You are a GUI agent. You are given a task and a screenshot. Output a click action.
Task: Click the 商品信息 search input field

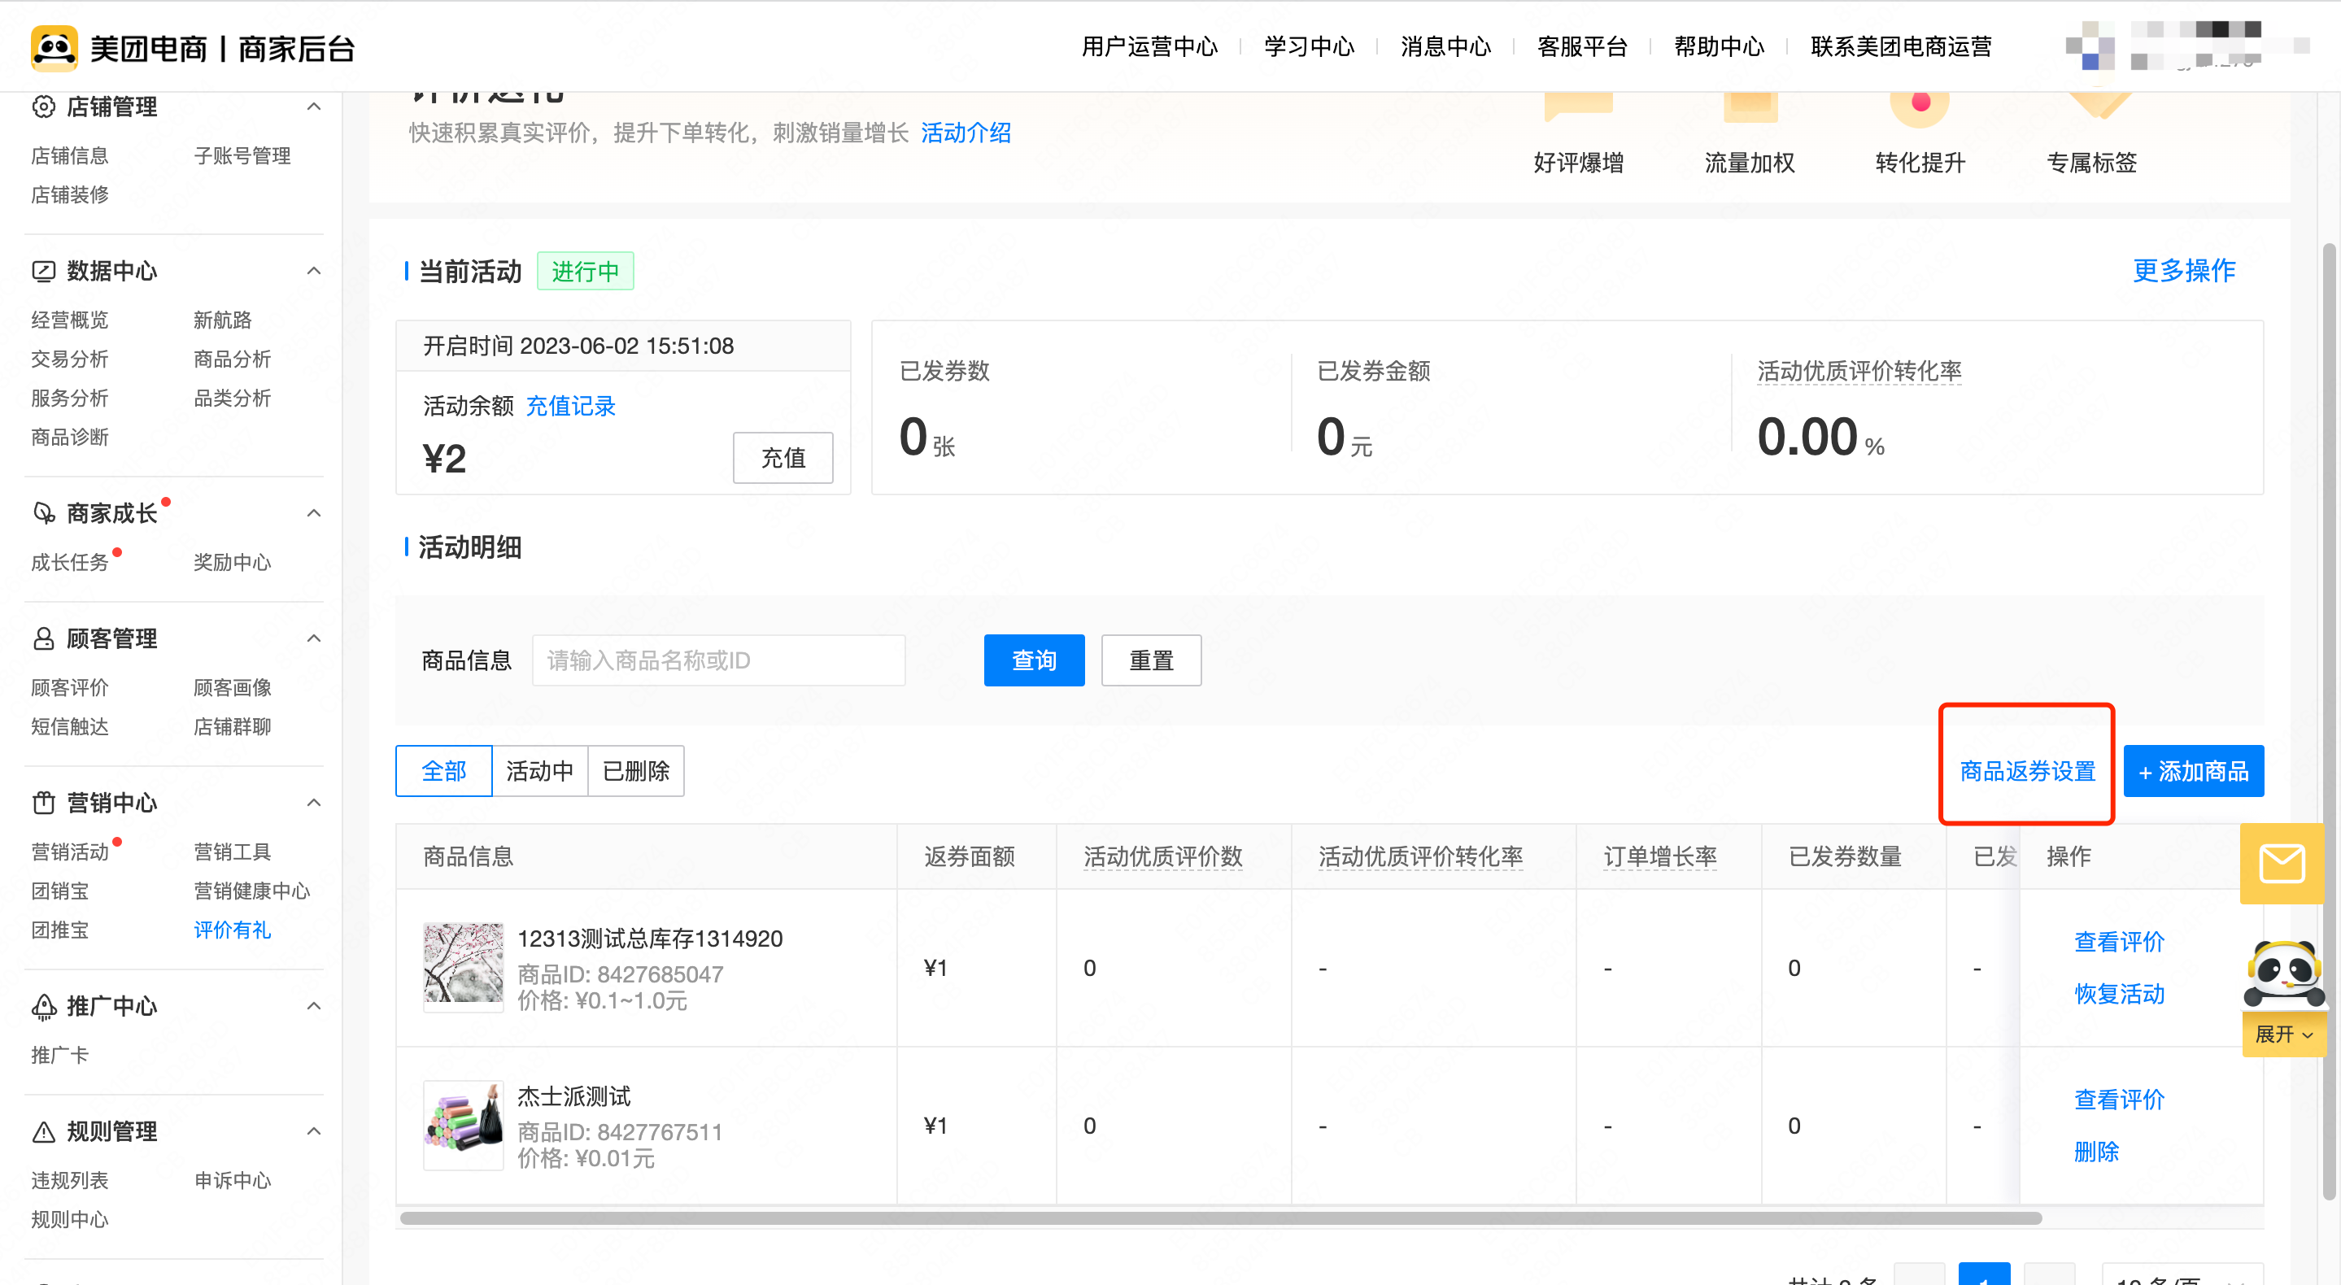click(718, 660)
